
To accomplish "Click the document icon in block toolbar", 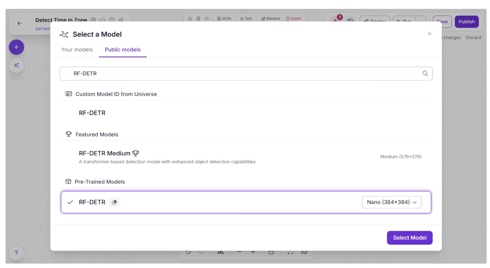I will (x=198, y=19).
